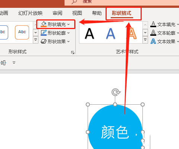This screenshot has width=179, height=149.
Task: Select the orange-outlined Abc shape style
Action: [x=22, y=32]
